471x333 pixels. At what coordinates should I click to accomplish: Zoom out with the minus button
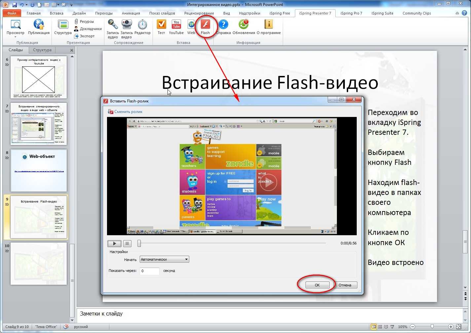coord(413,327)
